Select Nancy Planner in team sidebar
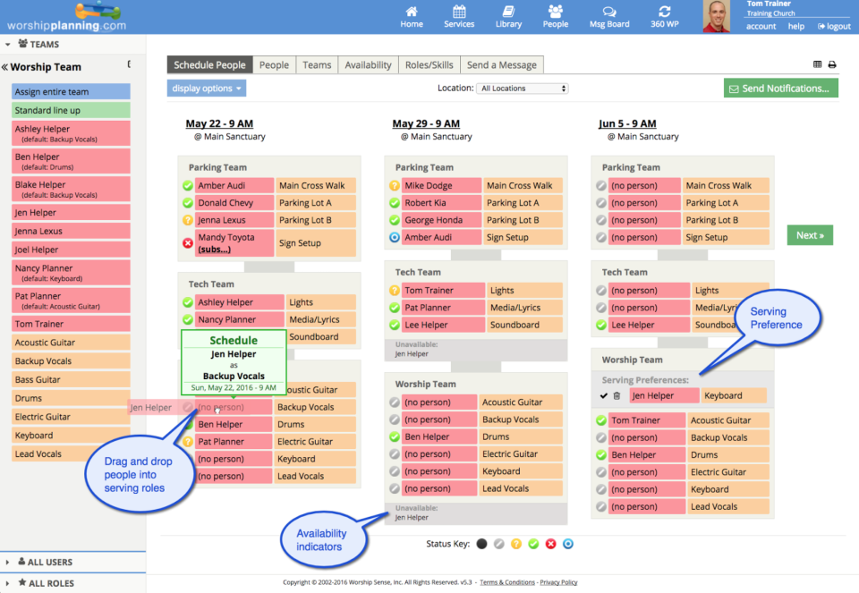 [71, 272]
